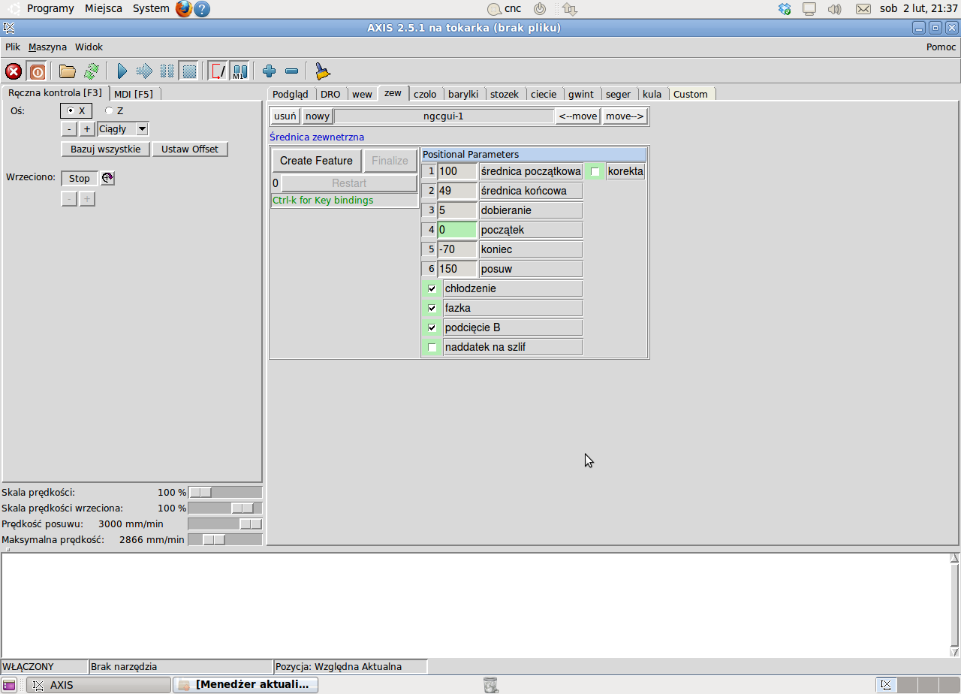Uncheck the podcięcie B checkbox
The width and height of the screenshot is (961, 694).
432,327
